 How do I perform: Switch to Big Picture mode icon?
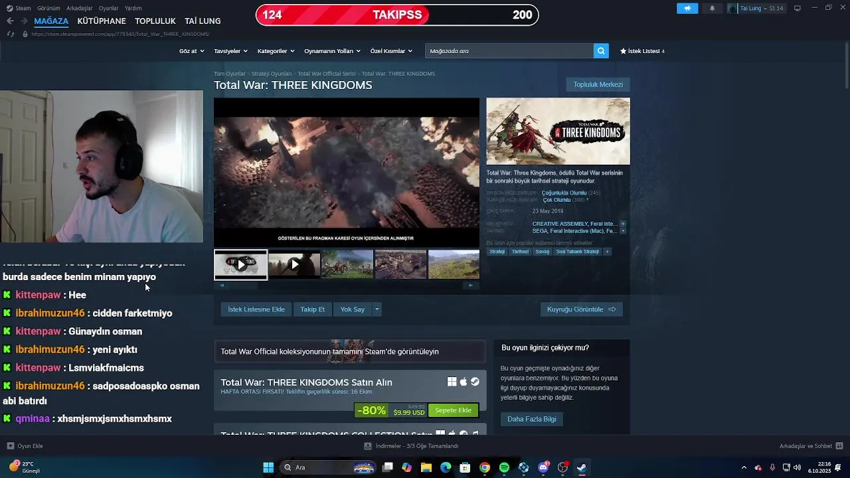(x=798, y=8)
